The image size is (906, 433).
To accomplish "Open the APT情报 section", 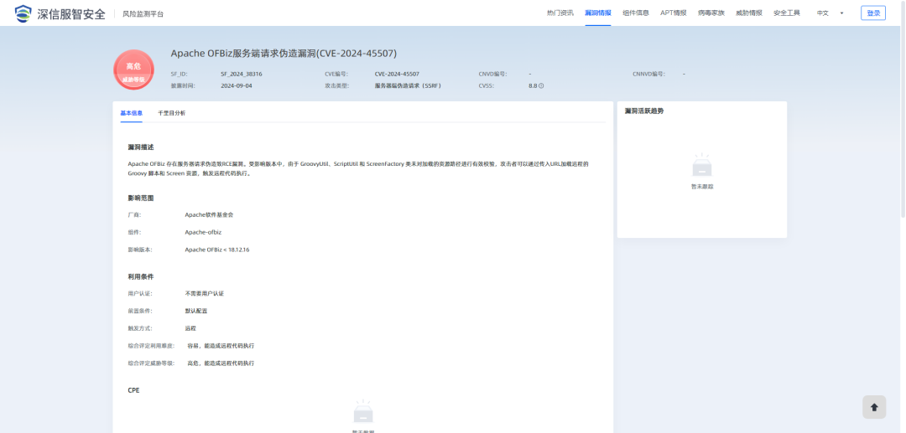I will click(x=673, y=13).
